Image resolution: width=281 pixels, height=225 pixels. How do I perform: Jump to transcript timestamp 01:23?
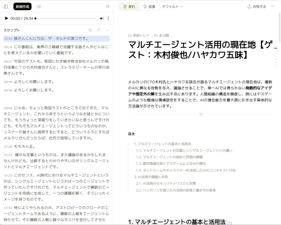coord(8,175)
